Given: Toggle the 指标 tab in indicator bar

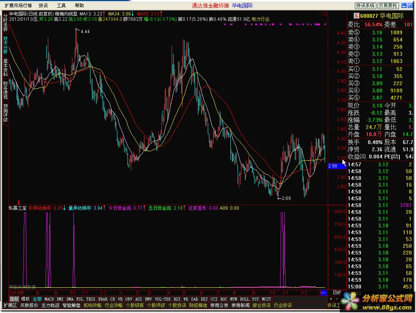Looking at the screenshot, I should pos(14,299).
